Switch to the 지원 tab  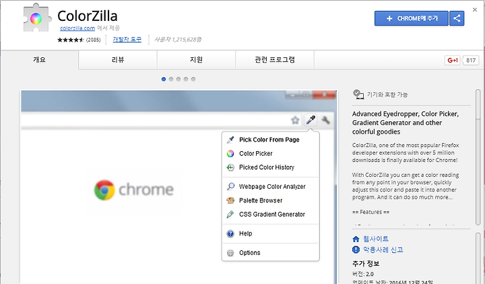pos(196,59)
